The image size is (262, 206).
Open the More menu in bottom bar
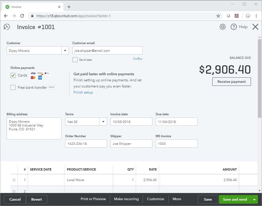pos(177,199)
